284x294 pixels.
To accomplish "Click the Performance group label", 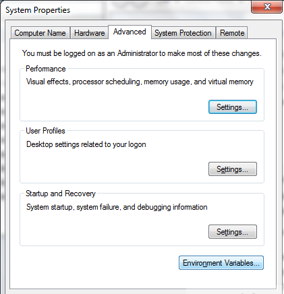I will pos(46,69).
